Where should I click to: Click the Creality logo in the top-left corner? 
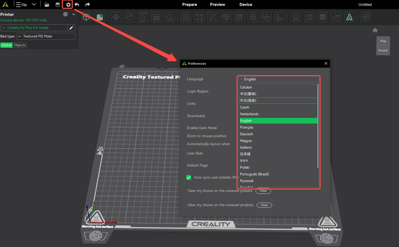pyautogui.click(x=5, y=5)
